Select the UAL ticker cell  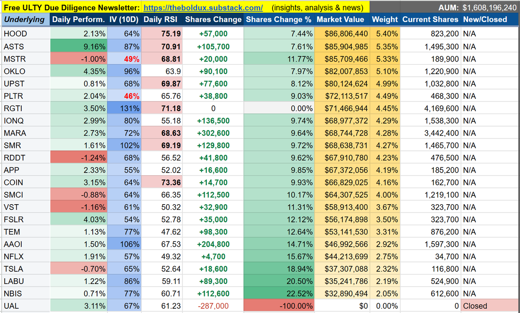coord(25,306)
